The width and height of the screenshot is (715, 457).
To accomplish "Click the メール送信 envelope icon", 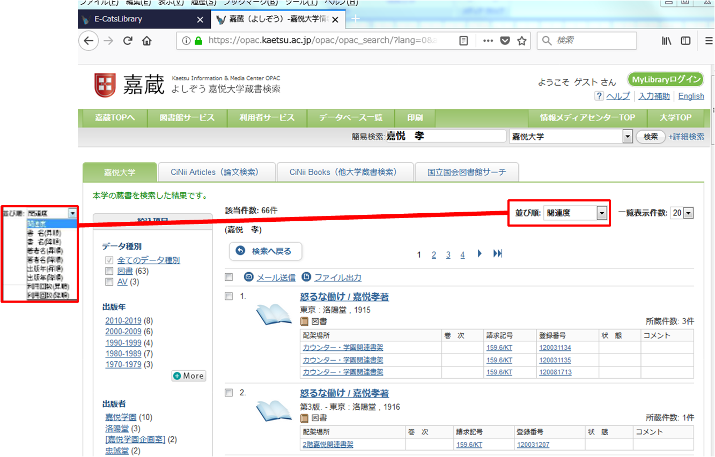I will [248, 277].
